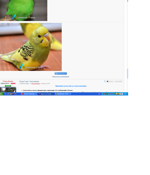This screenshot has height=175, width=150.
Task: Open the yellow budgie poll photo
Action: (x=31, y=47)
